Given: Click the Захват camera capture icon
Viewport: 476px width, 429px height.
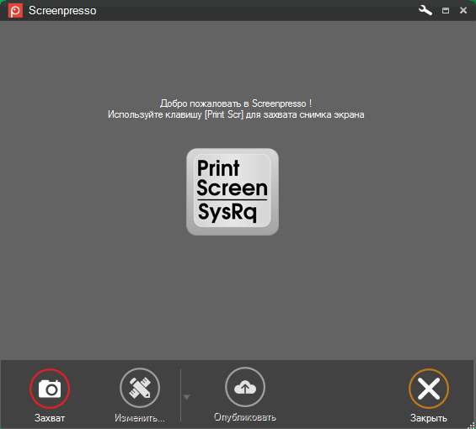Looking at the screenshot, I should click(50, 389).
